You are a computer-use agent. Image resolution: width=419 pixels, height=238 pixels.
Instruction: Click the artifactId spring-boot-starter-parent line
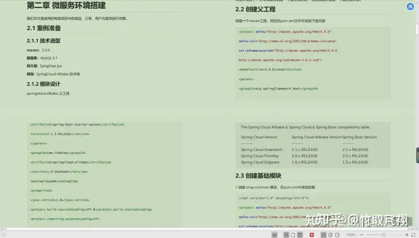77,124
